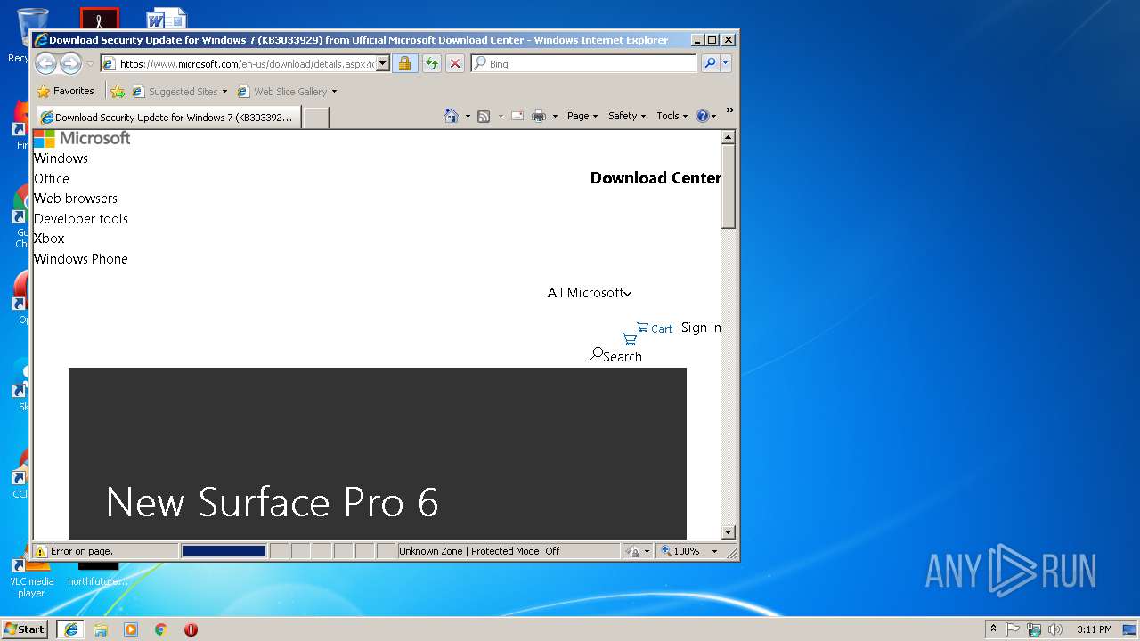Screen dimensions: 1140x641
Task: Expand the address bar autocomplete dropdown arrow
Action: coord(383,64)
